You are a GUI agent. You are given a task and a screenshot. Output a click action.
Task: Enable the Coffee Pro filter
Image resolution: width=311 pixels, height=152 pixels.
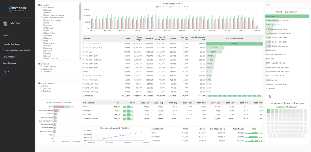[41, 71]
